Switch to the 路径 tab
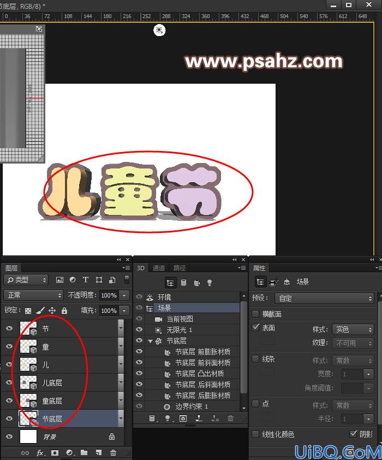This screenshot has height=460, width=382. point(180,268)
